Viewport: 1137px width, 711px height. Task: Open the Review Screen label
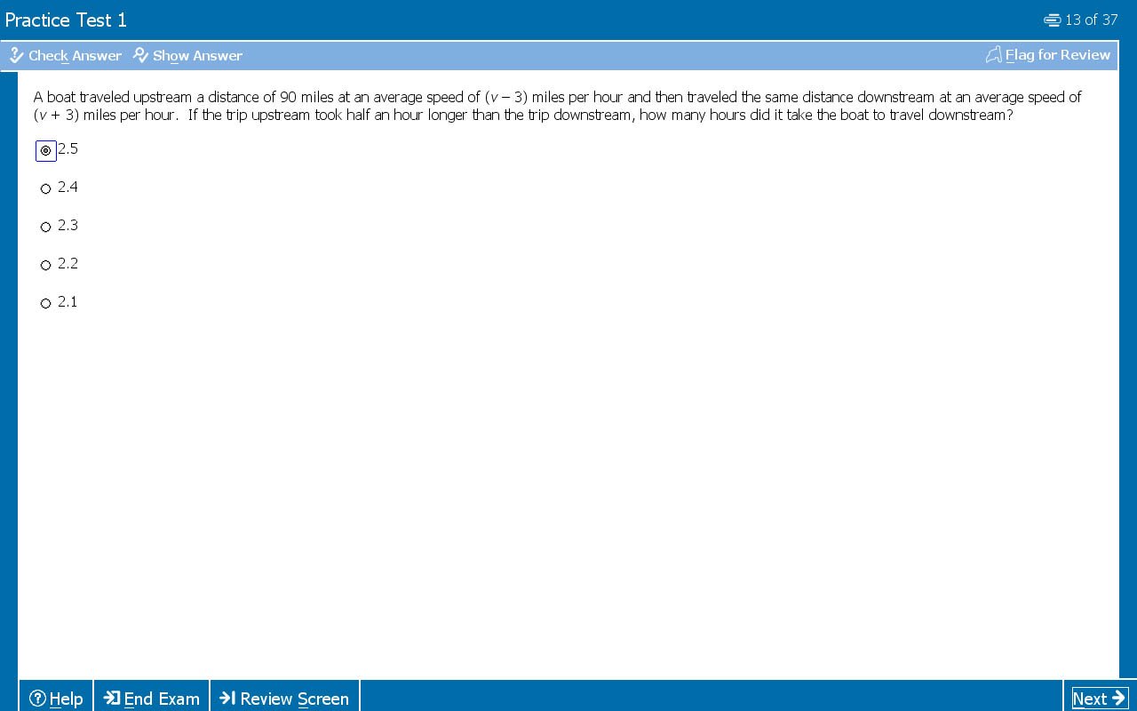click(x=294, y=699)
